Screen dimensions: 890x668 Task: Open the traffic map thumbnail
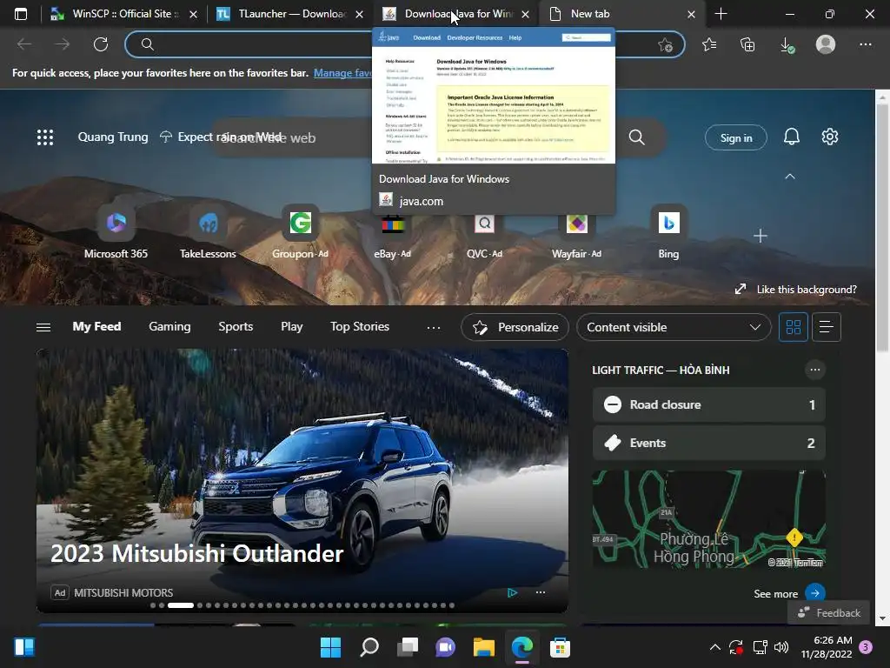(x=708, y=520)
